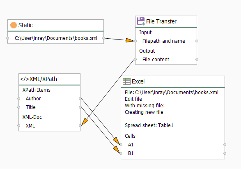Click the XML/XPath code brackets icon
Screen dimensions: 241x169
[25, 79]
